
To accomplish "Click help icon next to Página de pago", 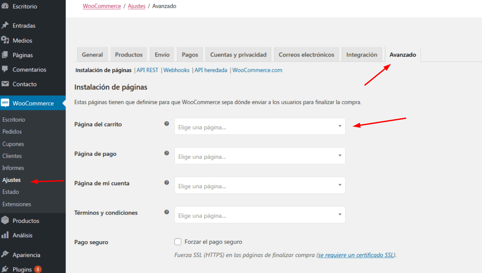I will 167,153.
